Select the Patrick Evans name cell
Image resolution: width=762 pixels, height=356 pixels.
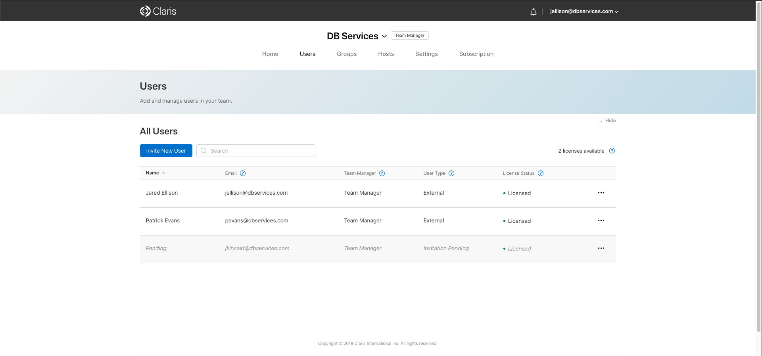[x=163, y=220]
